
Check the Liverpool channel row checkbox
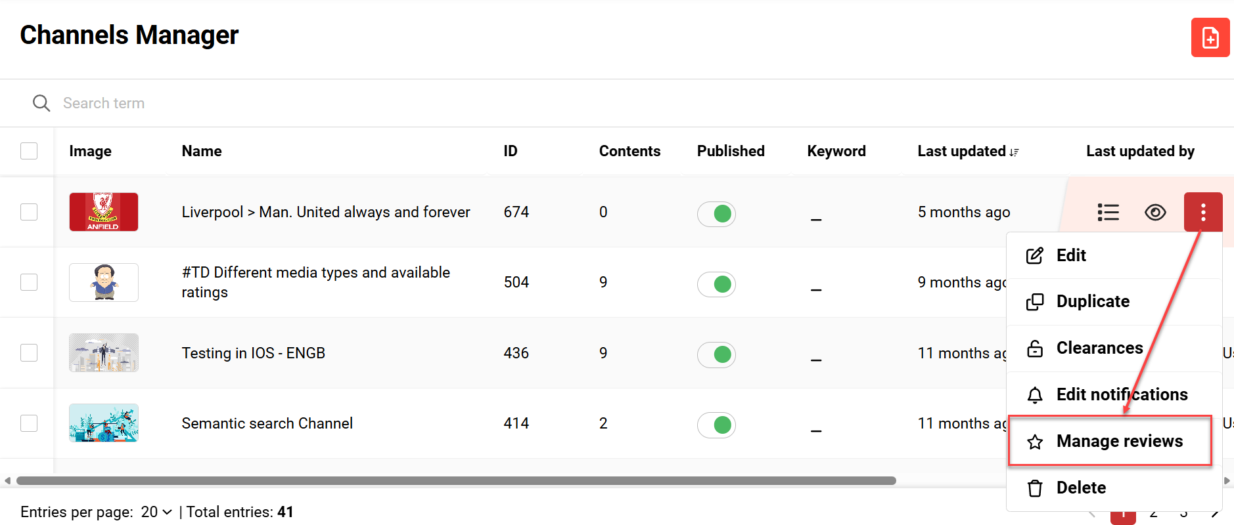point(29,212)
